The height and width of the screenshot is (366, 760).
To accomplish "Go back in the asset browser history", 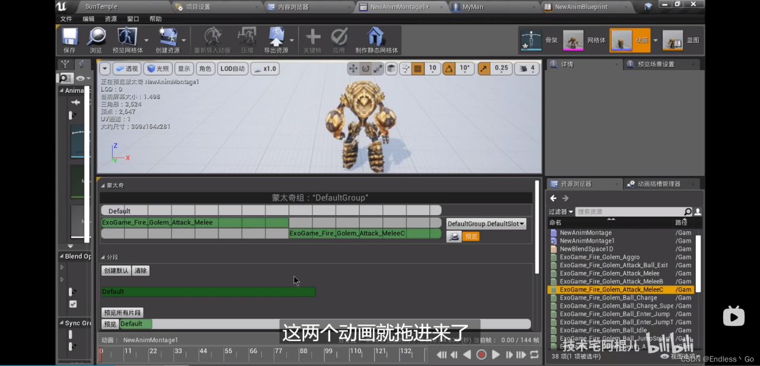I will (x=553, y=198).
